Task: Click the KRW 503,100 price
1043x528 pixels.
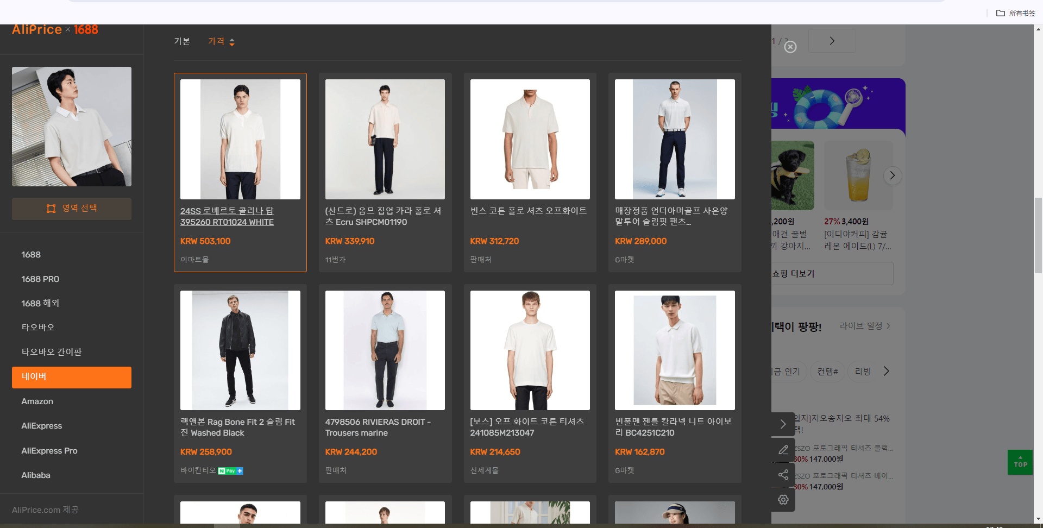Action: (205, 241)
